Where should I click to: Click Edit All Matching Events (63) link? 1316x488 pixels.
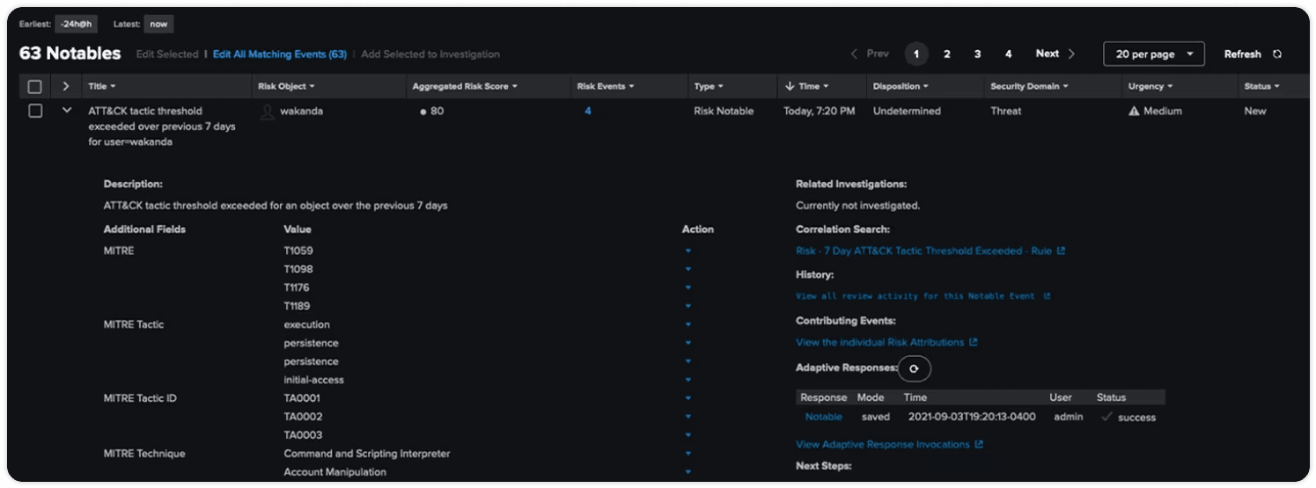[279, 55]
